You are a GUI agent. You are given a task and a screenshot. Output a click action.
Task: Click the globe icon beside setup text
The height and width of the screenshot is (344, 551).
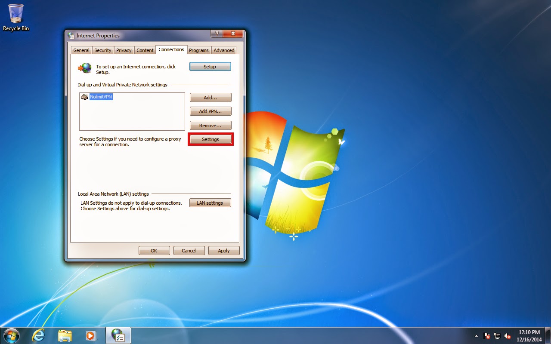pyautogui.click(x=85, y=68)
